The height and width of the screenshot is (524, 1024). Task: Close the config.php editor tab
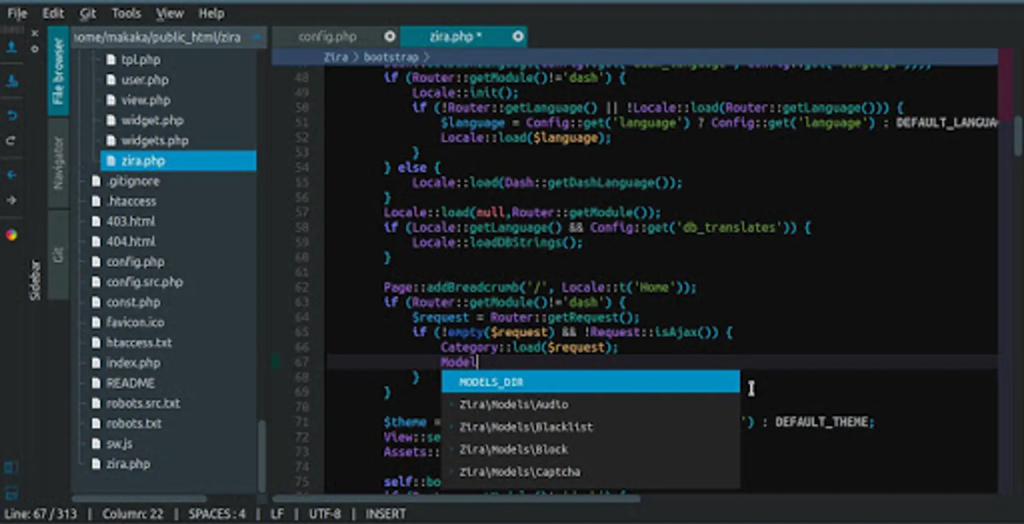[x=389, y=37]
